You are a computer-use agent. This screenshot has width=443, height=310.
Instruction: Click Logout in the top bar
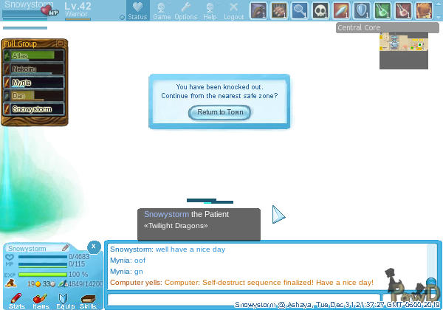tap(233, 10)
